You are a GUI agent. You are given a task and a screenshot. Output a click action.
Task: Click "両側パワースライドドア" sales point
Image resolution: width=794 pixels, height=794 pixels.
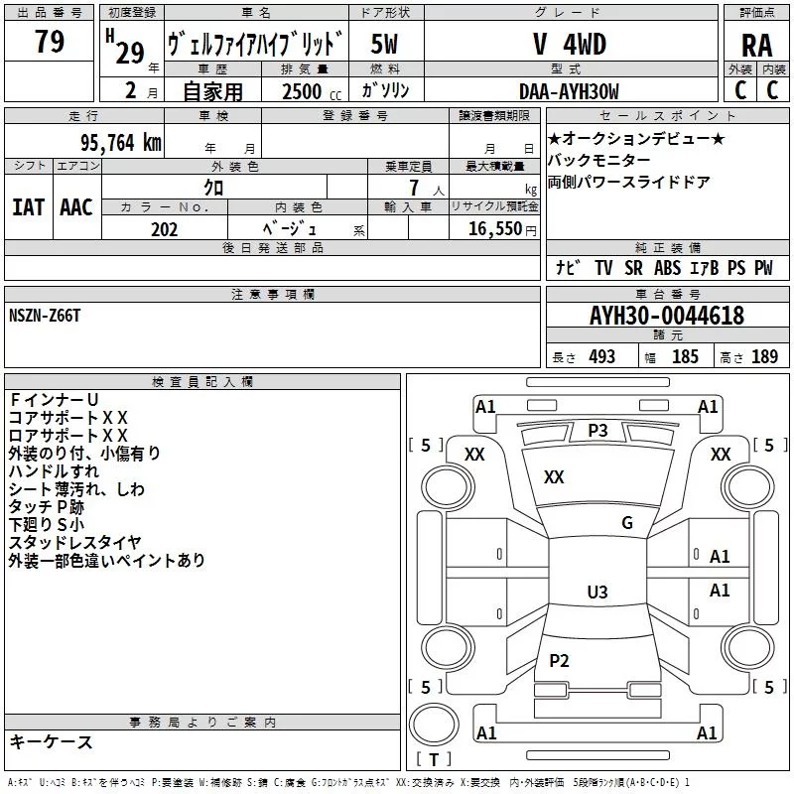[x=629, y=182]
